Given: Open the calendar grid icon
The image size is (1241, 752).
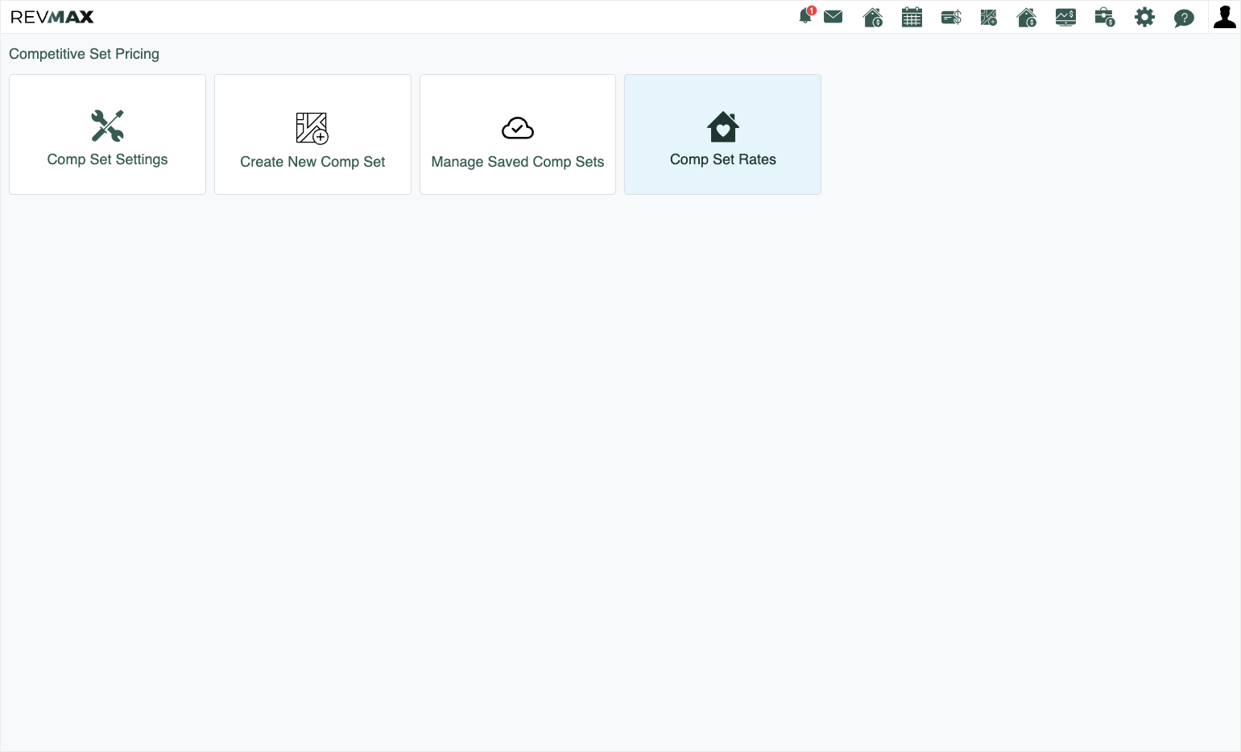Looking at the screenshot, I should (912, 17).
